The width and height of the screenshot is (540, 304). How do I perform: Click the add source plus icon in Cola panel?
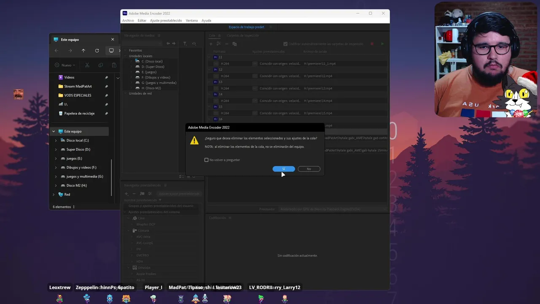point(211,44)
